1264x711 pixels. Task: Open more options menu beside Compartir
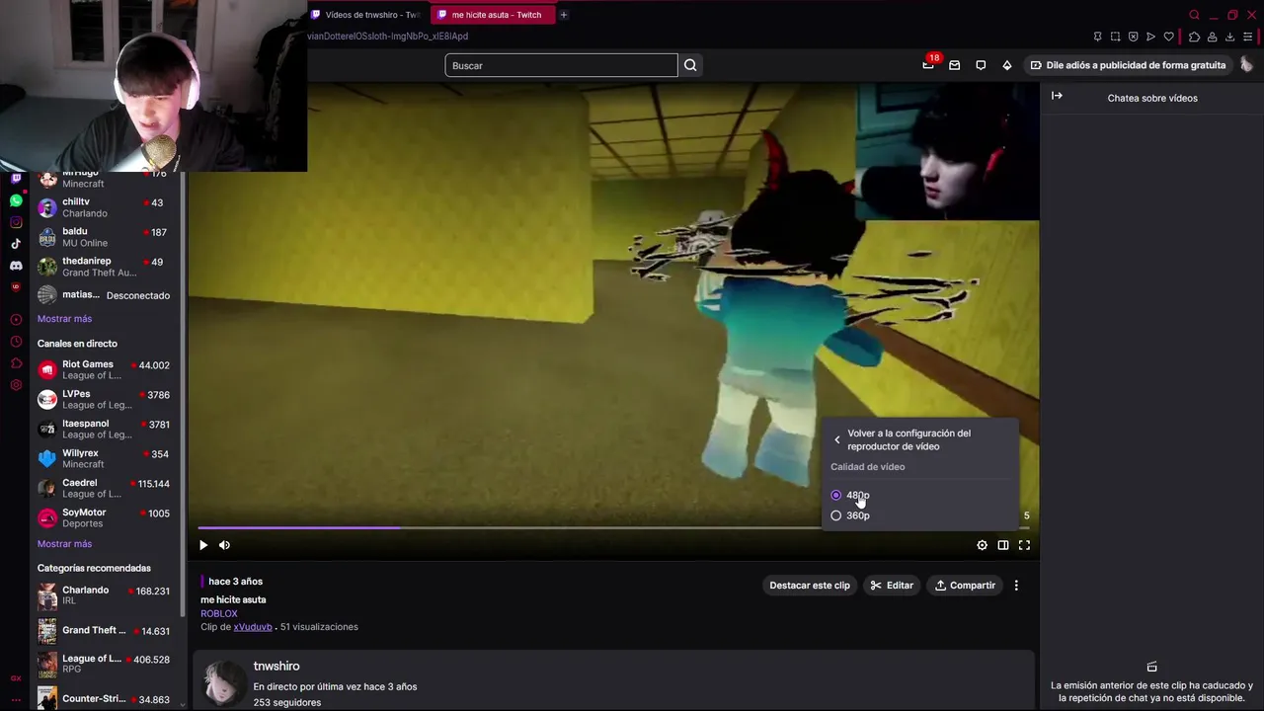pos(1016,586)
